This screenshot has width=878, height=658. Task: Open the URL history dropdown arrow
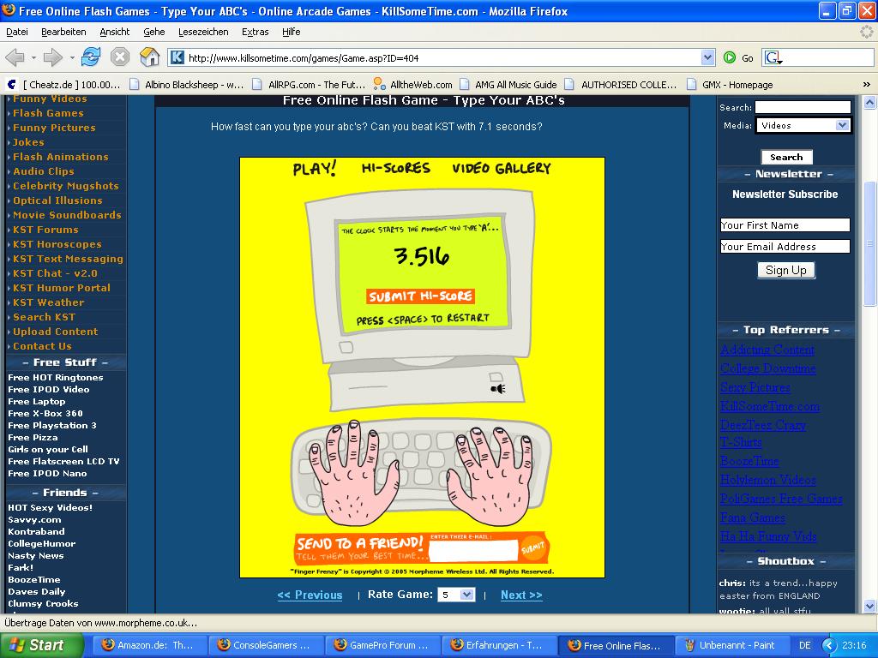pyautogui.click(x=707, y=57)
